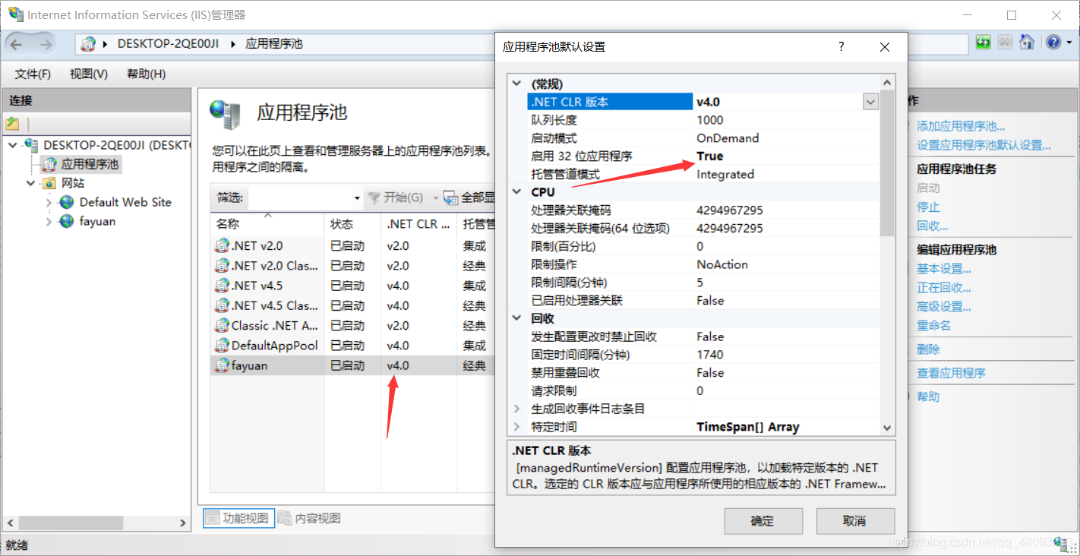The height and width of the screenshot is (556, 1080).
Task: Collapse the (常规) property category
Action: click(517, 84)
